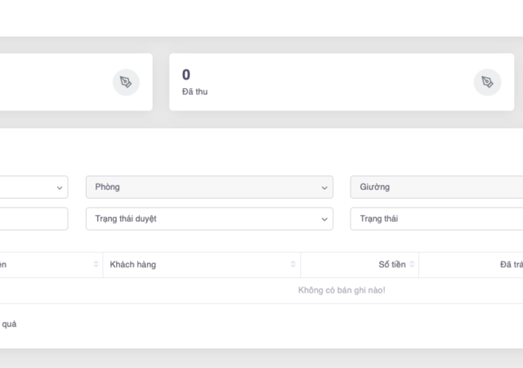This screenshot has height=368, width=523.
Task: Sort table by Khách hàng column header
Action: [133, 264]
